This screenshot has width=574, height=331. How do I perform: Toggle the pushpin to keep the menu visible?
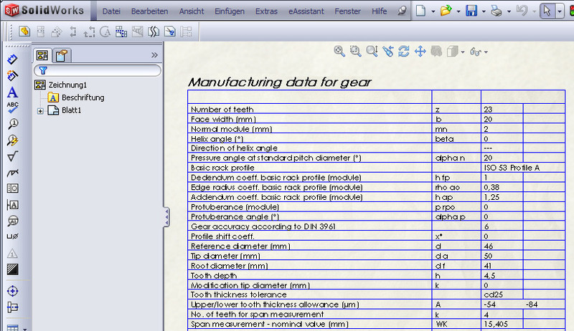point(401,11)
